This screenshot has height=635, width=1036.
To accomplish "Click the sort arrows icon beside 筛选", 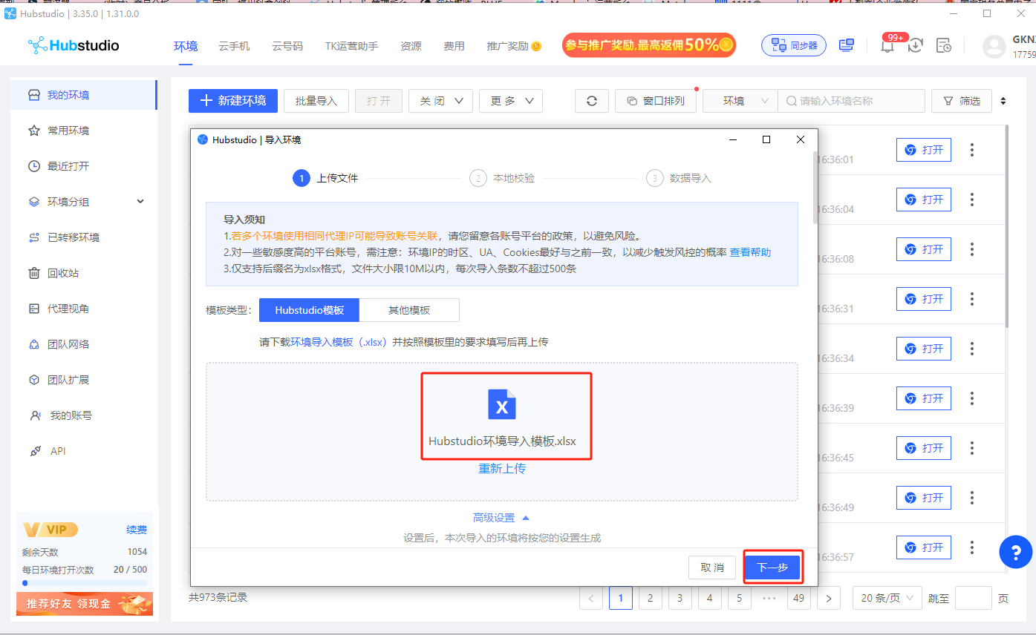I will [x=1004, y=101].
